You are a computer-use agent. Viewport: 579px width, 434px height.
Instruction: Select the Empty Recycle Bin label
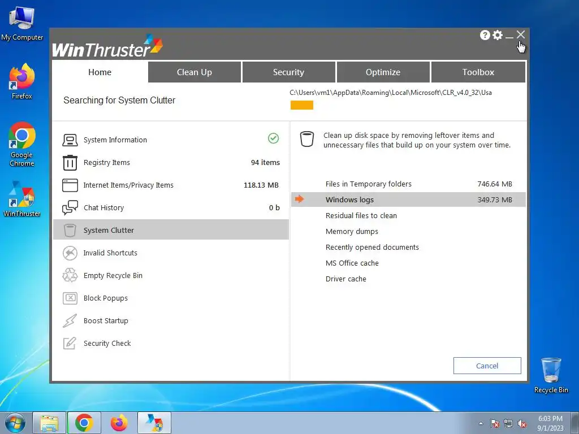pos(113,276)
